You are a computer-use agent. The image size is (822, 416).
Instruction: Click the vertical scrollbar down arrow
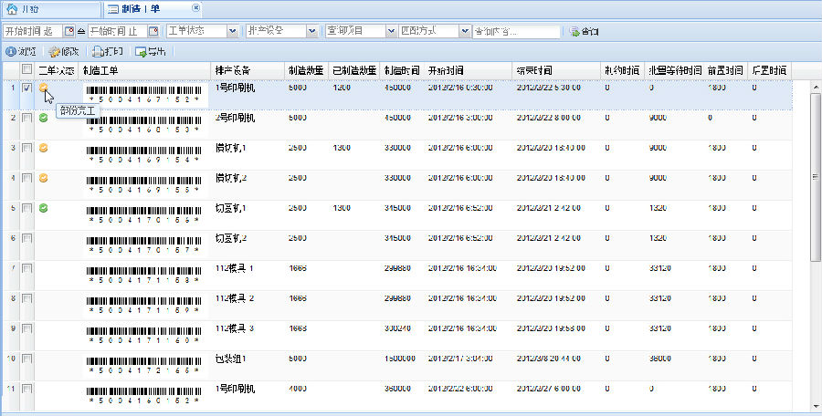tap(816, 406)
